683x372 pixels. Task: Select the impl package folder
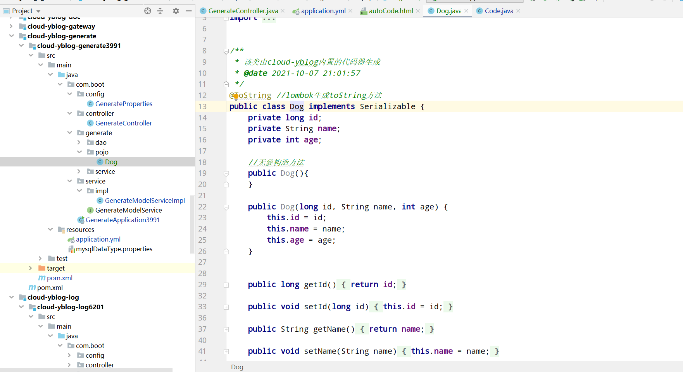(102, 191)
